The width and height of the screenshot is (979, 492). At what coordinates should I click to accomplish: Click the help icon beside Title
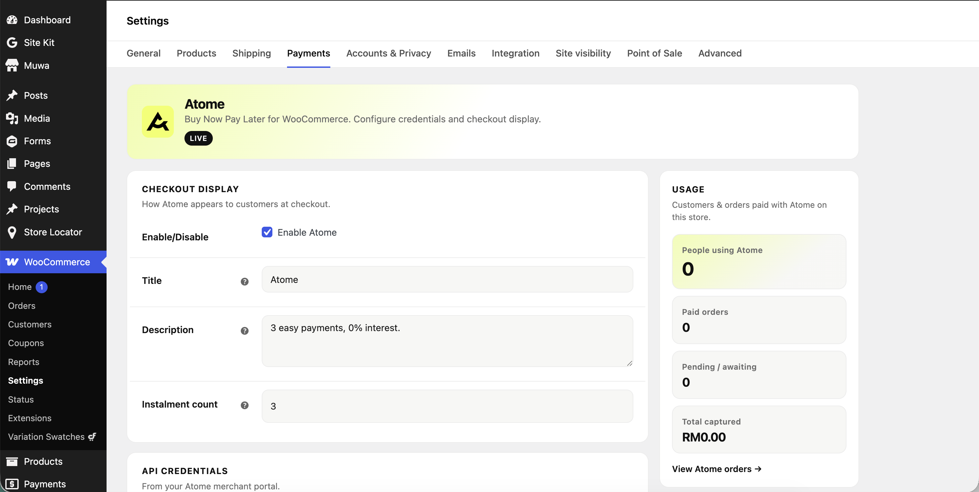pos(245,282)
